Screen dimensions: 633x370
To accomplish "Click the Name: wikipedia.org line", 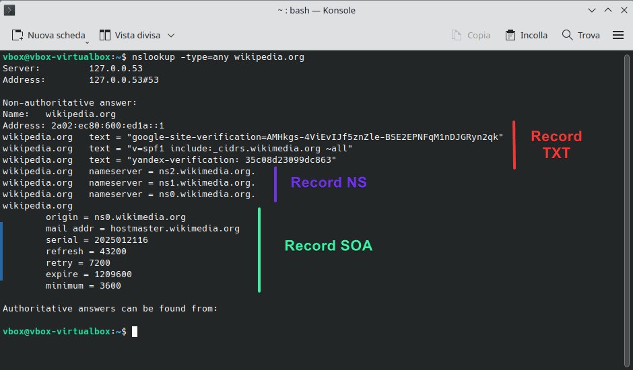I will click(x=59, y=114).
